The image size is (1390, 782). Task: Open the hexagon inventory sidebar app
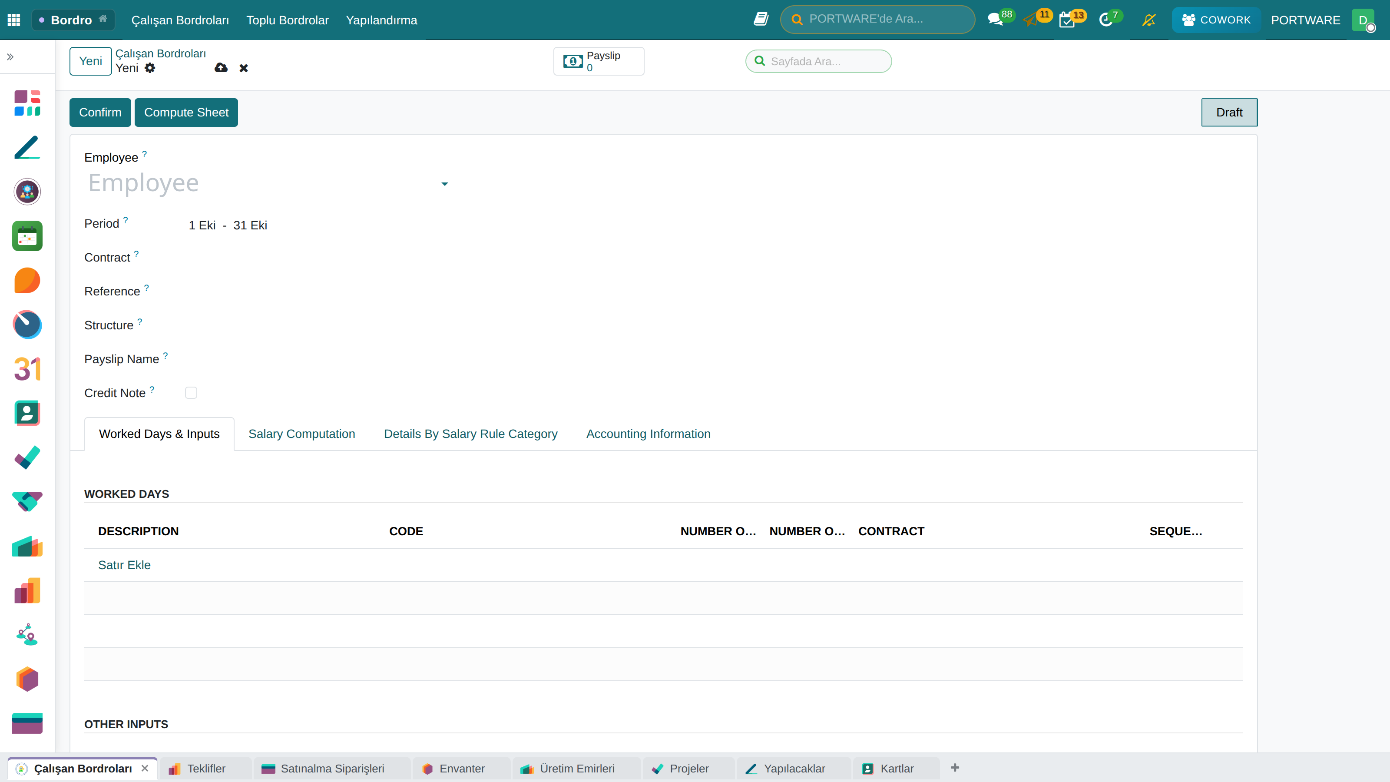click(x=27, y=679)
